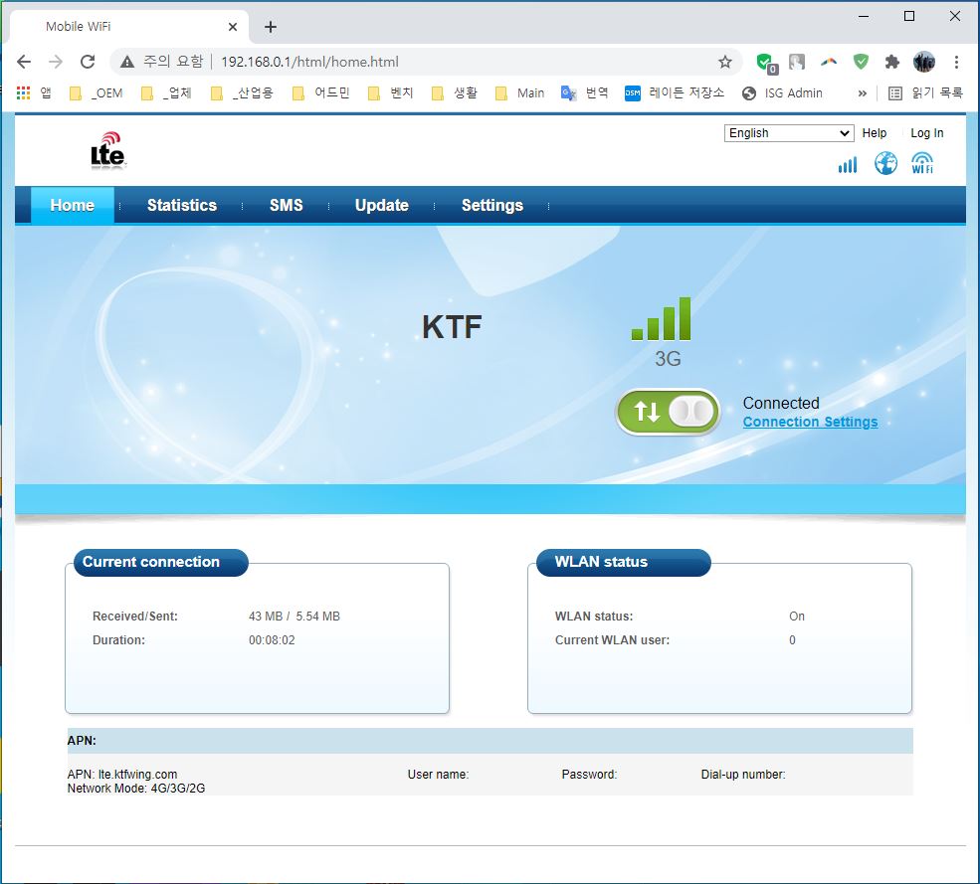Open the 벤치 bookmark folder
The image size is (980, 884).
391,93
